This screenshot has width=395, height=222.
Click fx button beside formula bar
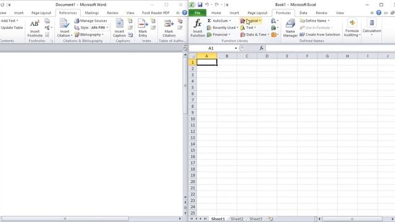pyautogui.click(x=262, y=48)
